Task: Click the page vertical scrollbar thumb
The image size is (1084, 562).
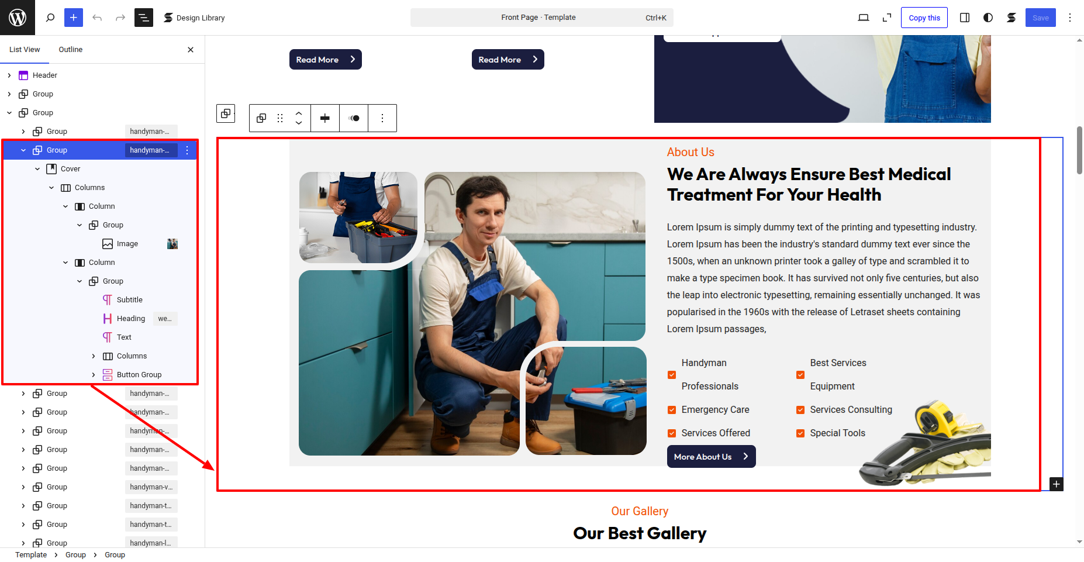Action: point(1079,150)
